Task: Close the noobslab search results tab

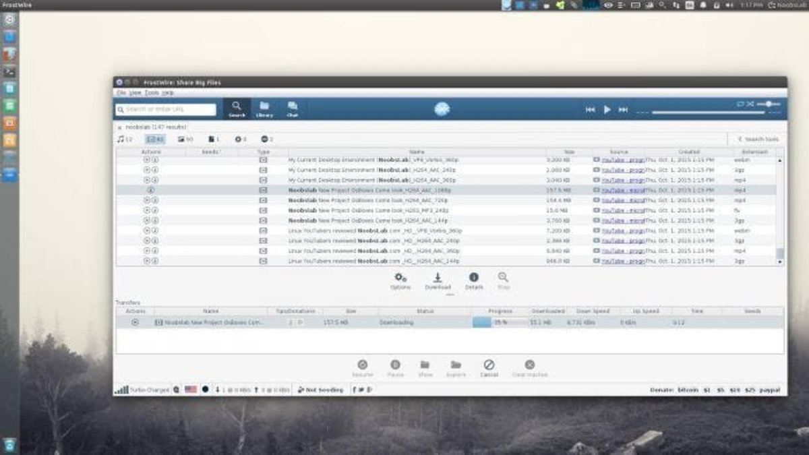Action: point(120,127)
